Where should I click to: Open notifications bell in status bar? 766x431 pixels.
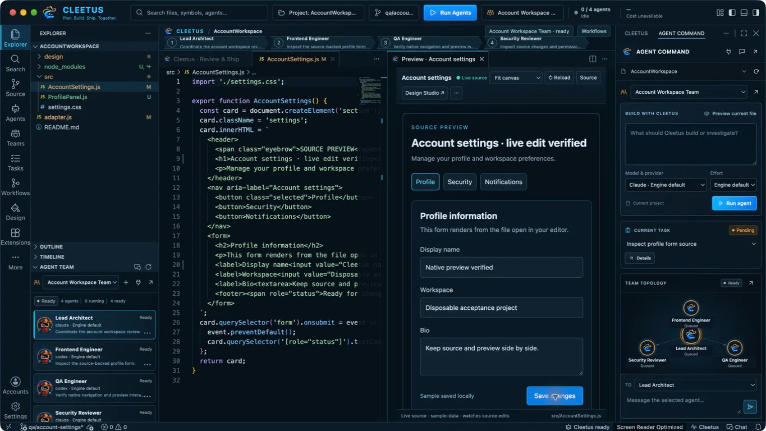tap(758, 427)
